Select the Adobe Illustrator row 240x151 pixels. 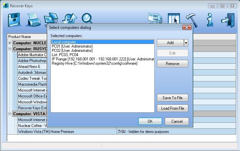click(32, 55)
